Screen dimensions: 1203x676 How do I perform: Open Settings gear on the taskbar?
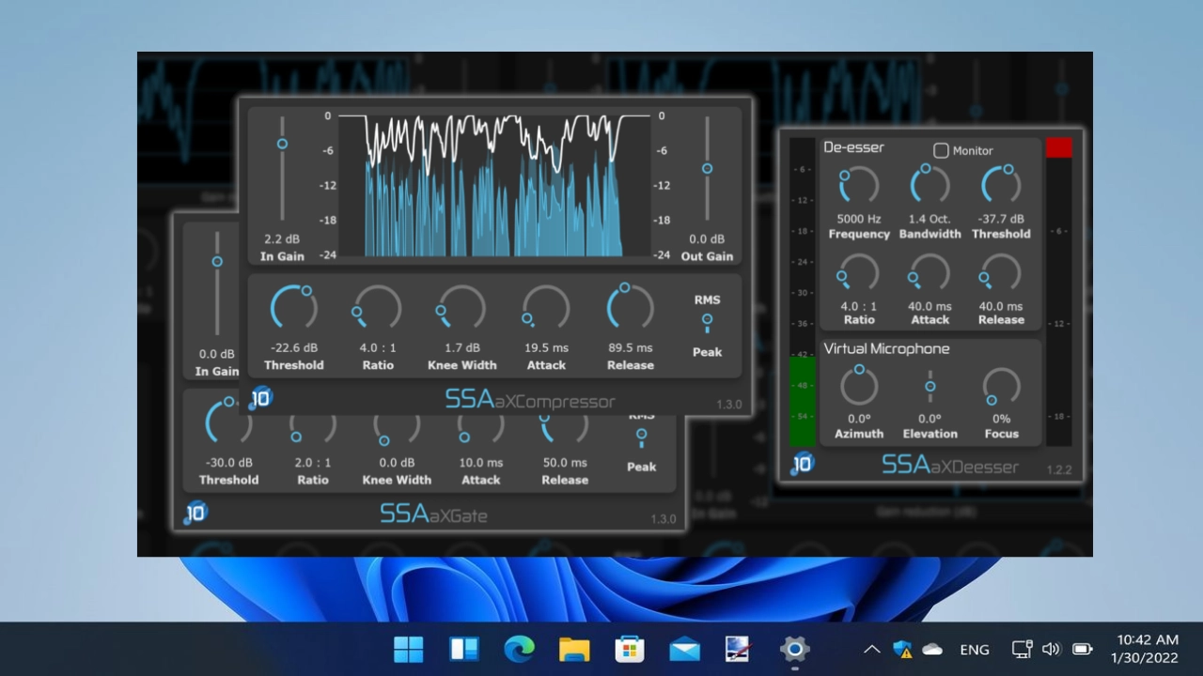pyautogui.click(x=795, y=649)
